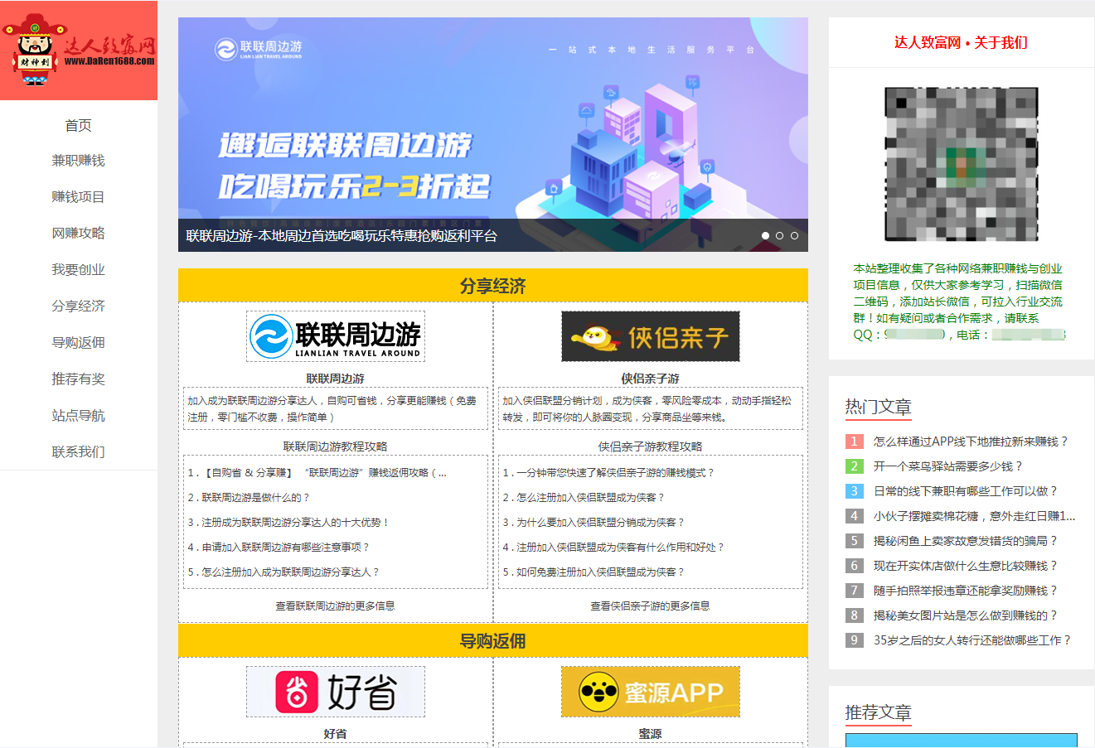Open hot article 小伙子摆摊卖棉花糖
This screenshot has height=748, width=1095.
click(975, 516)
